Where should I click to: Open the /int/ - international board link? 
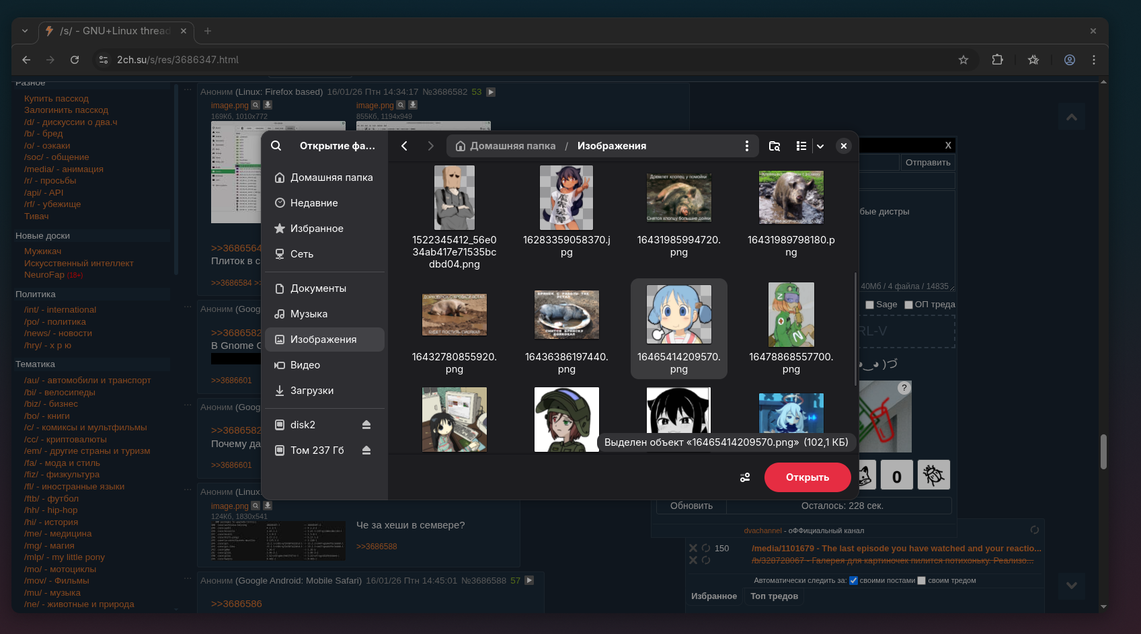[60, 310]
